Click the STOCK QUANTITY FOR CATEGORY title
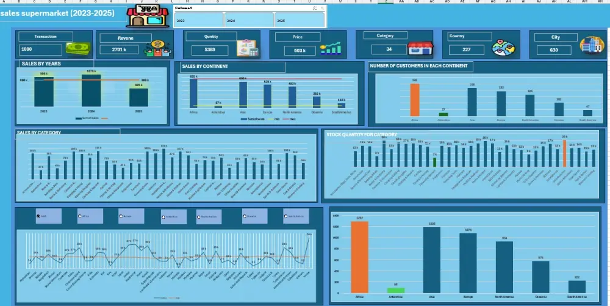 (362, 135)
